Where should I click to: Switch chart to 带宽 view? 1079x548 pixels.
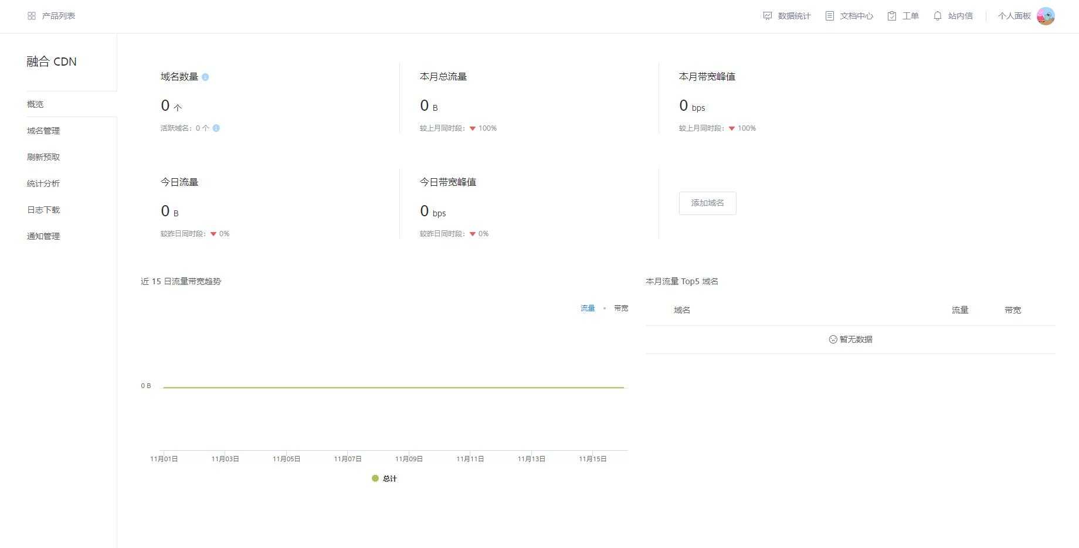click(621, 308)
